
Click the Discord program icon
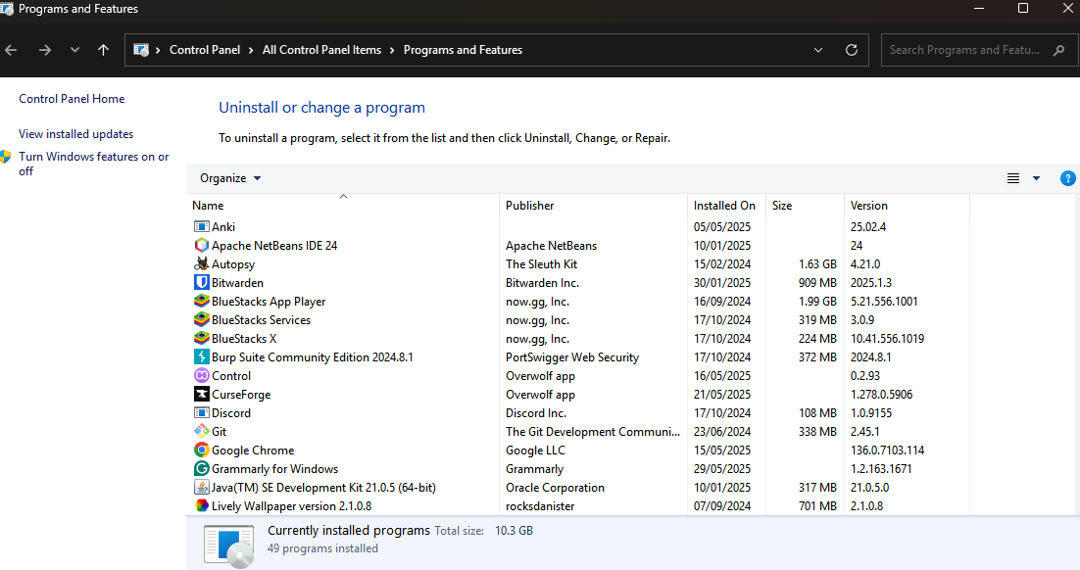point(201,412)
